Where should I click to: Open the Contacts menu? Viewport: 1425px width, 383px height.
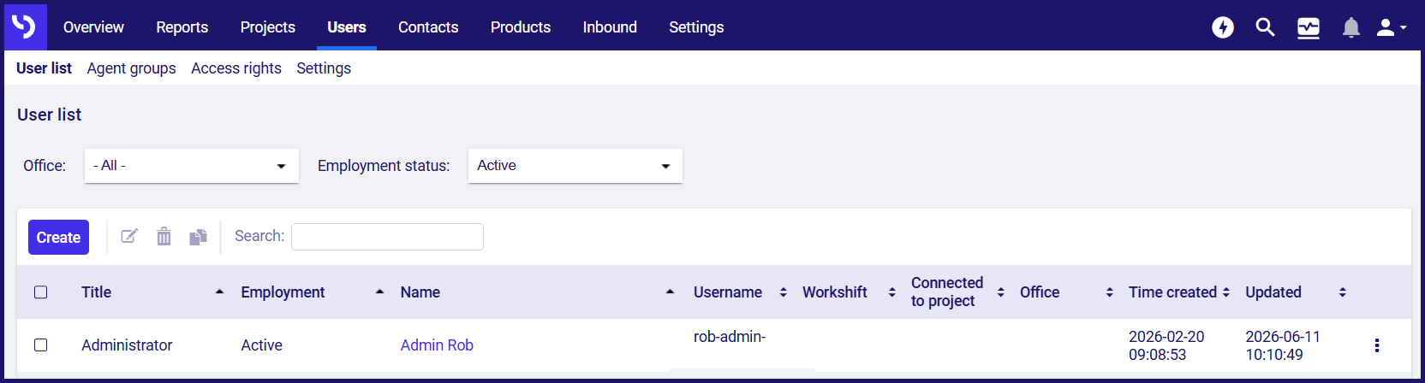(428, 27)
